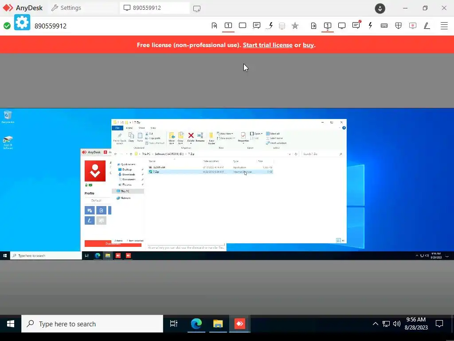454x341 pixels.
Task: Select Network in remote Explorer sidebar
Action: coord(124,198)
